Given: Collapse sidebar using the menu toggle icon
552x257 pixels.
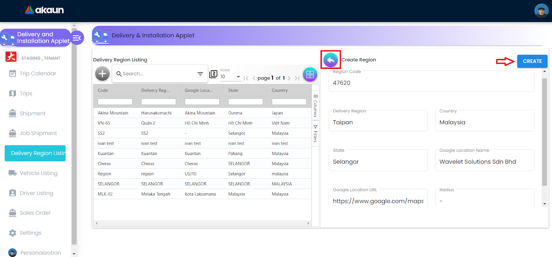Looking at the screenshot, I should point(77,38).
